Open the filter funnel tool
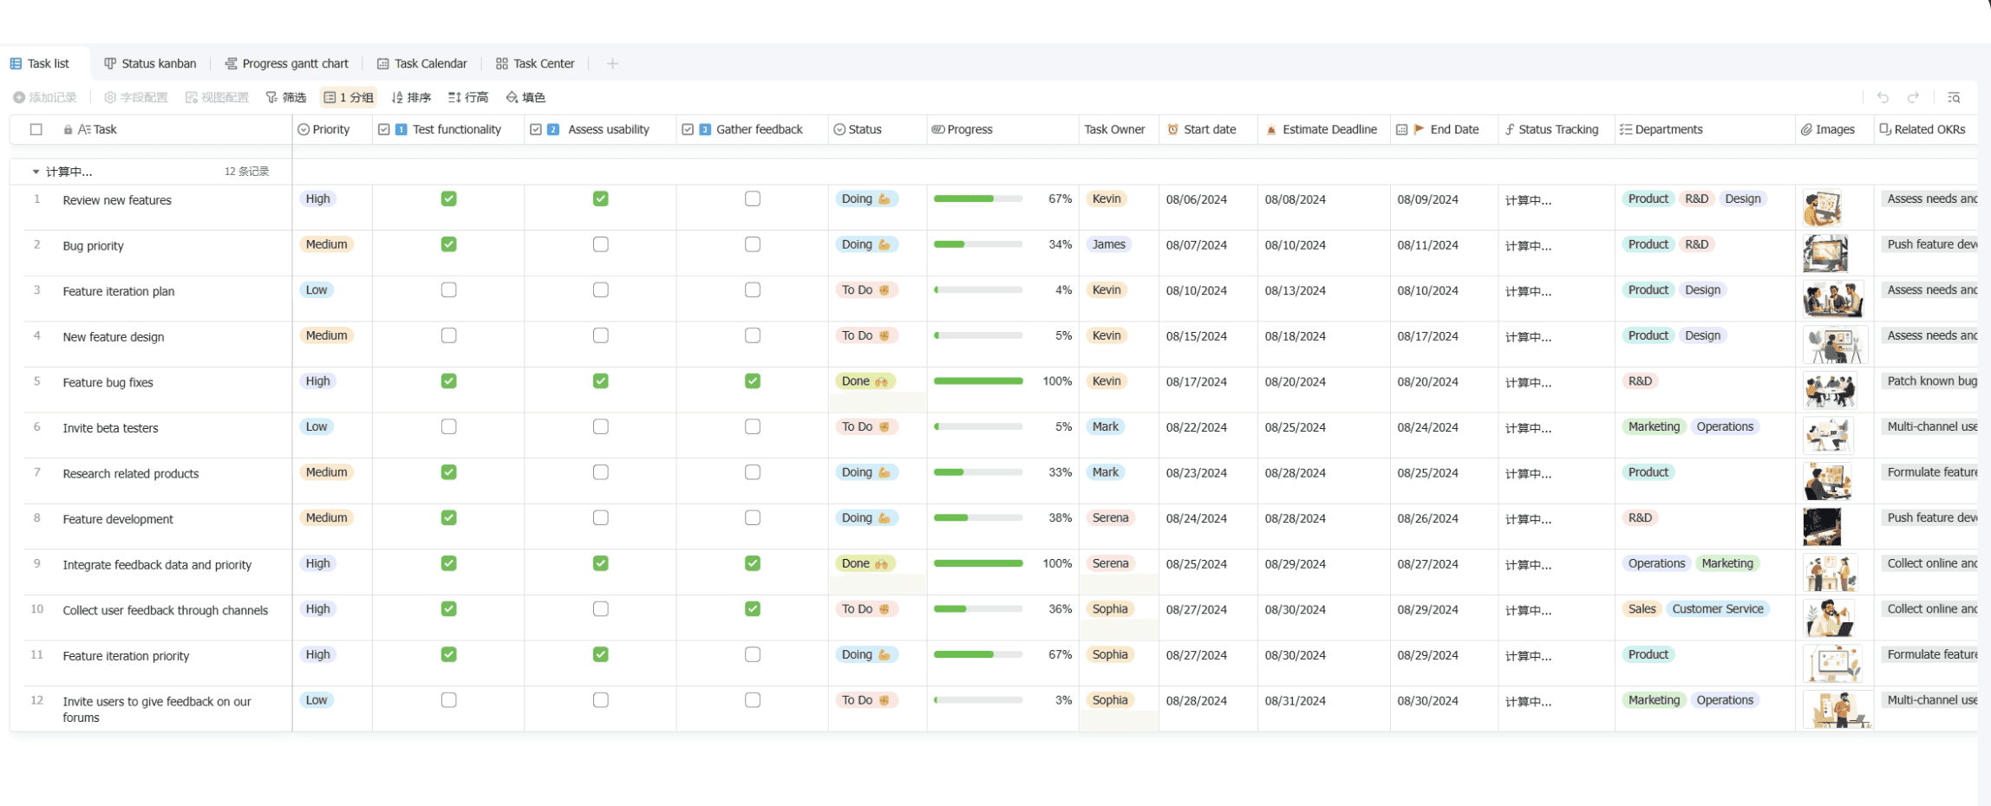 coord(286,97)
